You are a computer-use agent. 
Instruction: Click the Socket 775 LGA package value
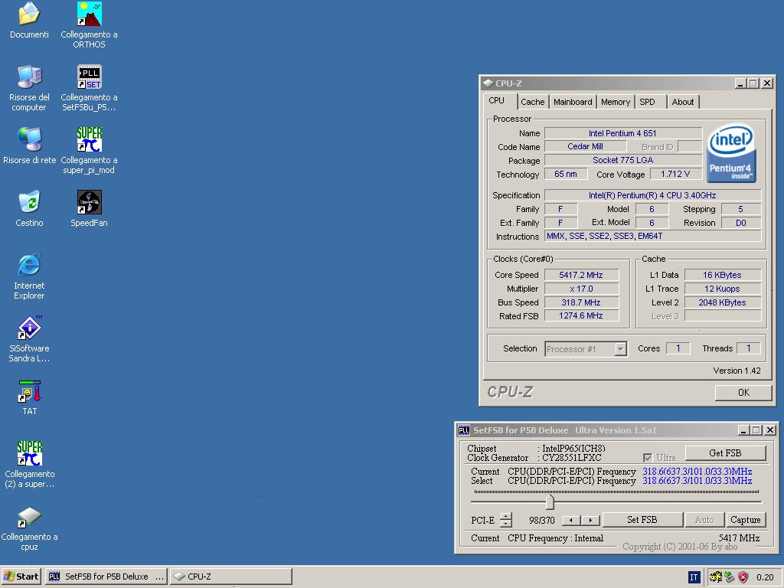tap(622, 160)
